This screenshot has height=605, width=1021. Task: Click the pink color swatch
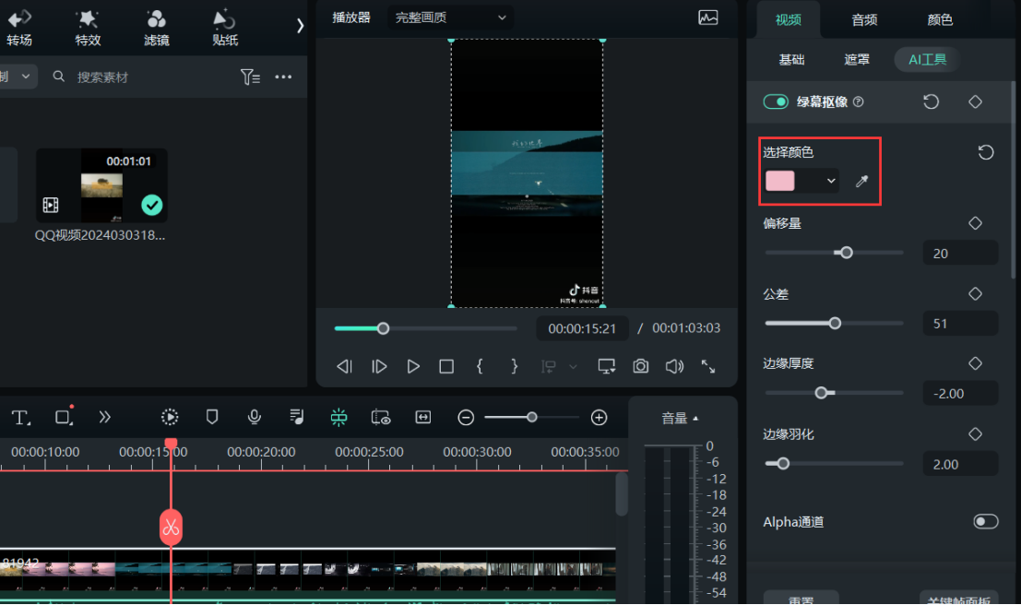pyautogui.click(x=780, y=181)
